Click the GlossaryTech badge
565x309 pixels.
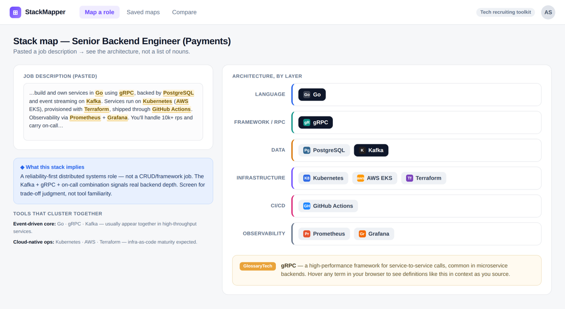coord(258,266)
